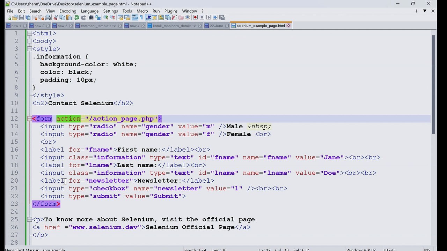This screenshot has width=447, height=251.
Task: Undo the last edit with the green arrow
Action: point(76,17)
